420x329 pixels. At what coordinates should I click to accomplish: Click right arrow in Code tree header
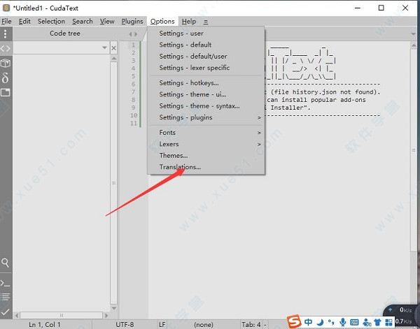(x=136, y=34)
